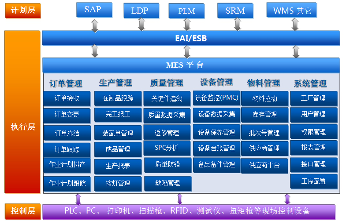346x221 pixels.
Task: Open the 订单变更 module
Action: [67, 116]
